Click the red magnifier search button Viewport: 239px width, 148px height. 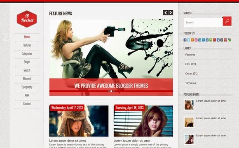click(227, 21)
